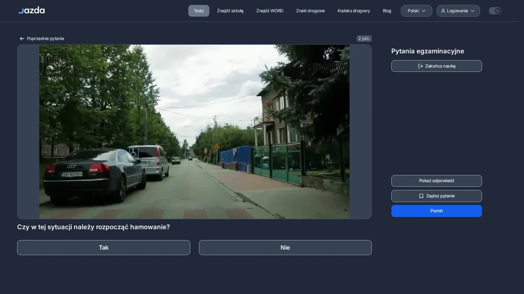Click the back arrow icon beside Poprzednie pytanie
The image size is (524, 294).
[x=22, y=39]
